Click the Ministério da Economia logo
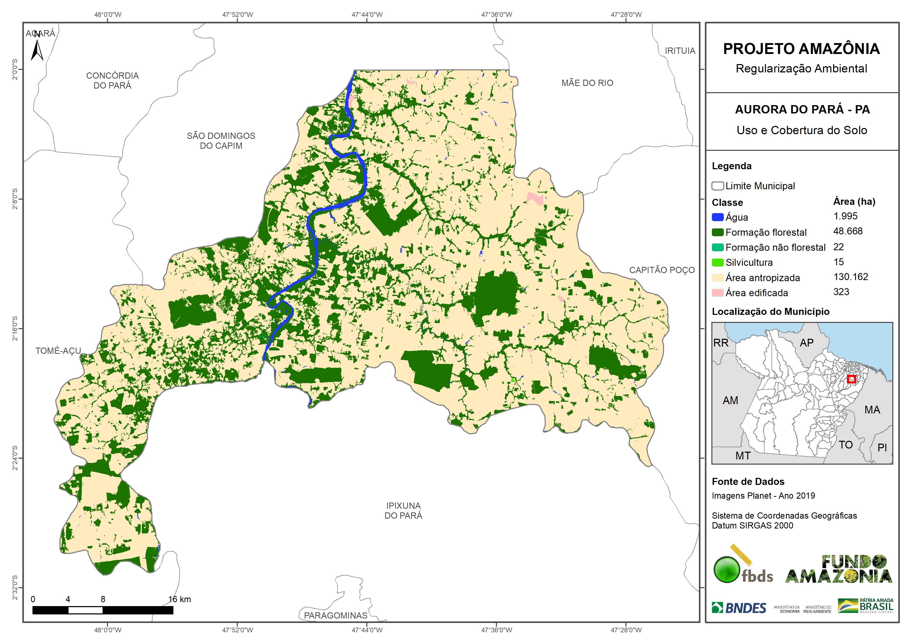 click(x=787, y=609)
